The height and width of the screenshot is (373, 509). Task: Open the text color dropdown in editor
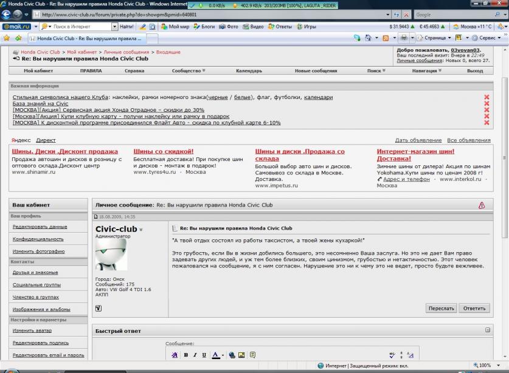(223, 355)
